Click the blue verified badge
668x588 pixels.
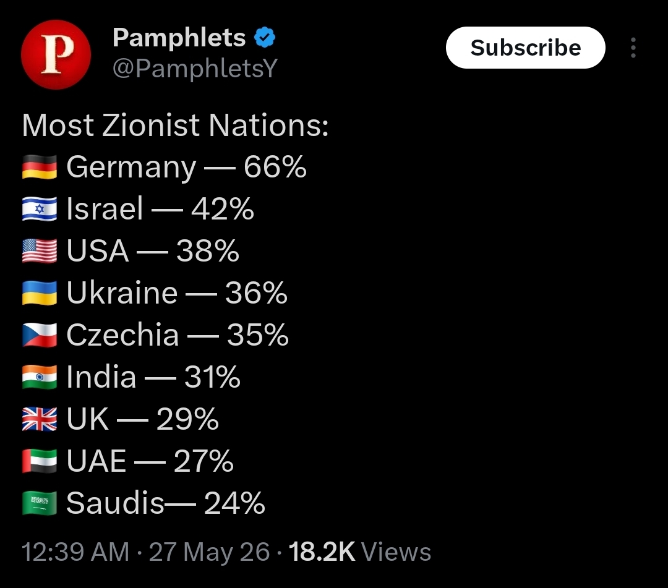[x=265, y=38]
